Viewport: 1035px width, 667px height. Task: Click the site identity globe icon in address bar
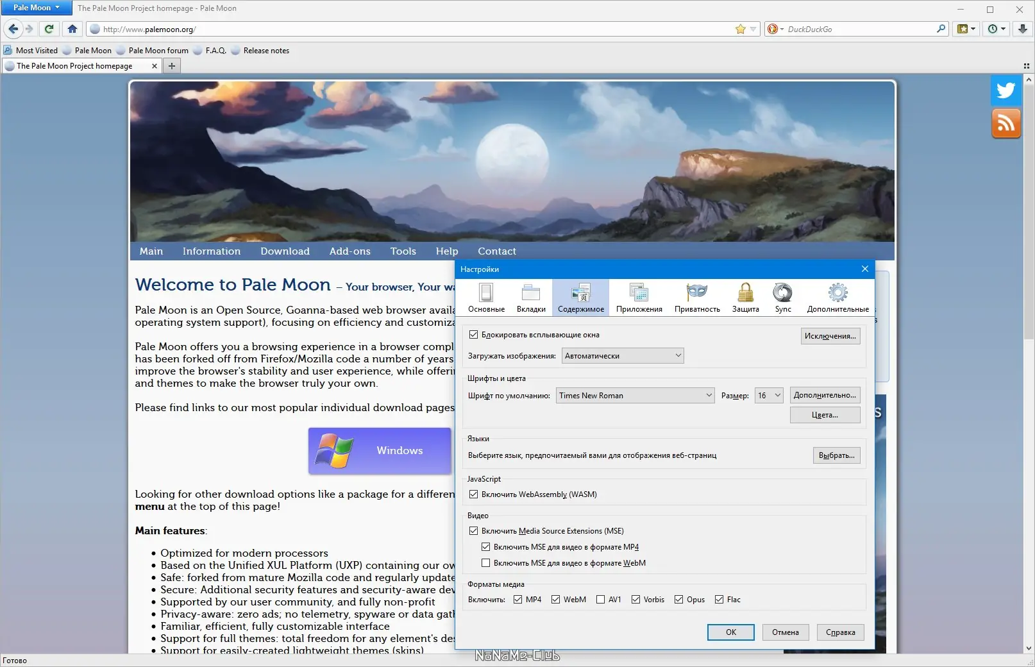click(x=95, y=29)
